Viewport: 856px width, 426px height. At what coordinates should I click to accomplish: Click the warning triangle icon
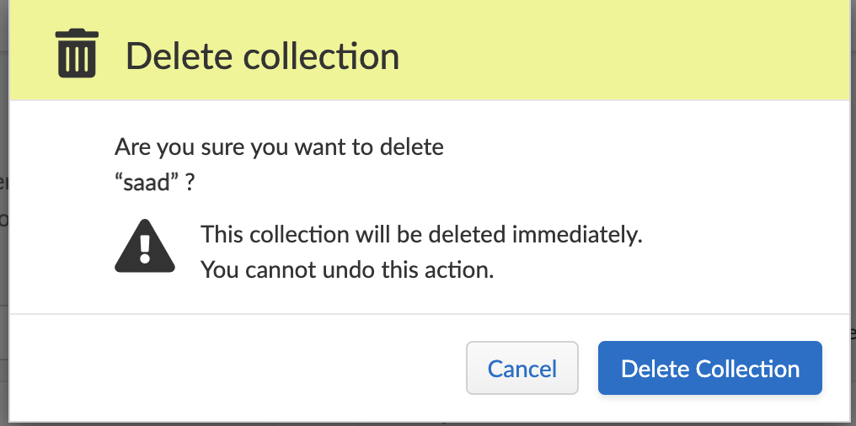coord(145,249)
